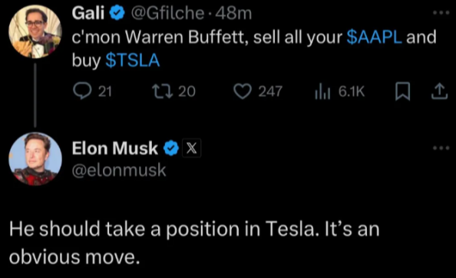This screenshot has width=456, height=278.
Task: Open more options on Elon Musk's reply
Action: click(x=441, y=148)
